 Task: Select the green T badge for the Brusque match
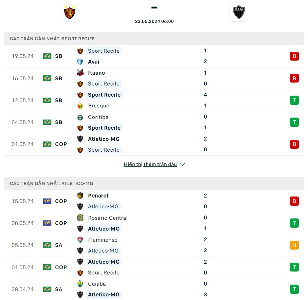pyautogui.click(x=294, y=100)
